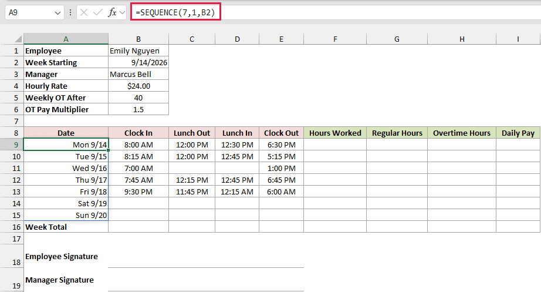Click the Fri 9/18 cell
The width and height of the screenshot is (541, 292).
[x=66, y=192]
